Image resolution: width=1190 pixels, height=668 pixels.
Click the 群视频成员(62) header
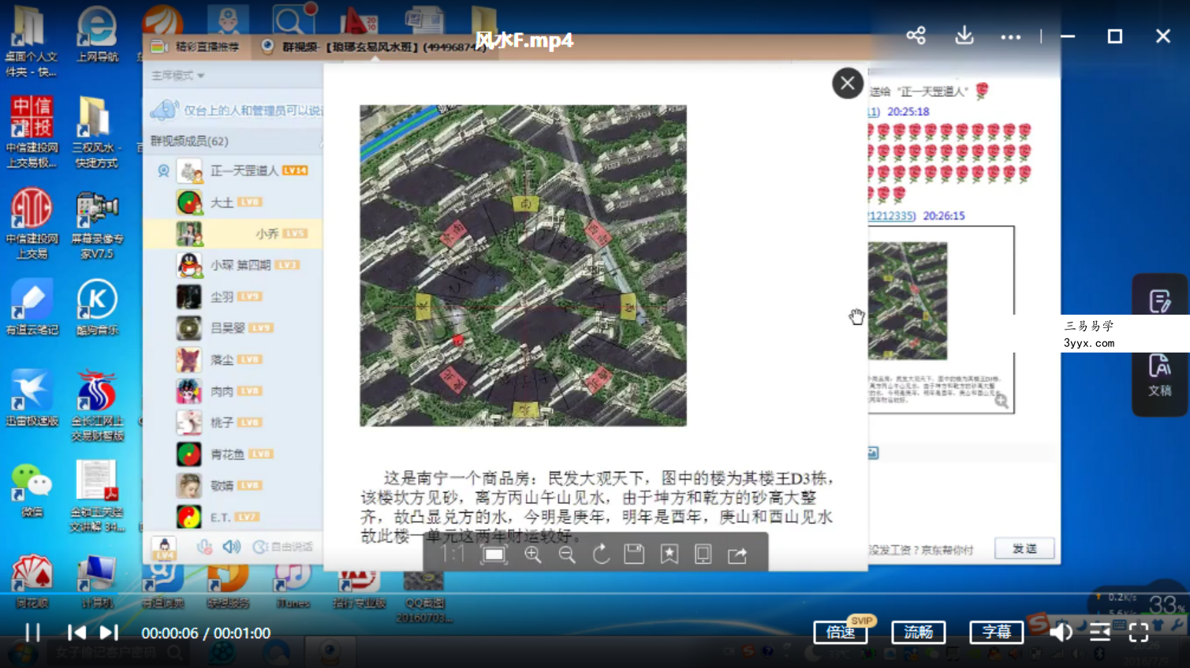click(189, 141)
